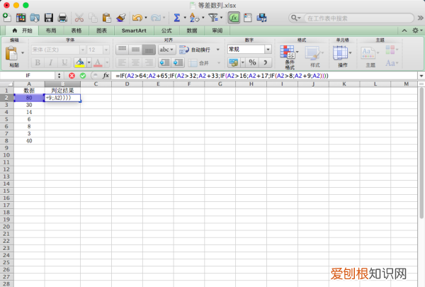425x287 pixels.
Task: Cancel the formula entry with red X
Action: (72, 75)
